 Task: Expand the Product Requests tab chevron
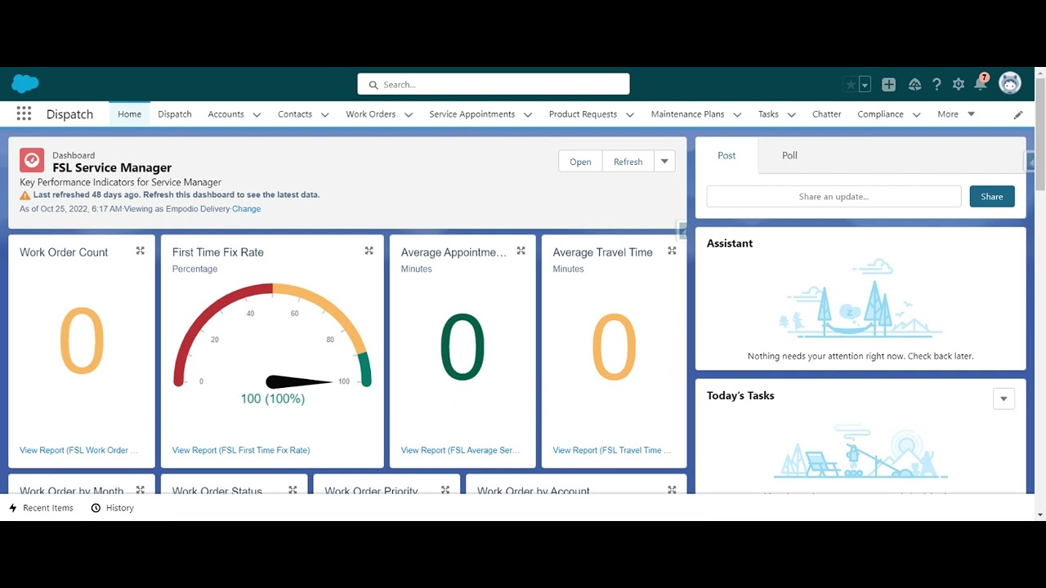[x=629, y=115]
